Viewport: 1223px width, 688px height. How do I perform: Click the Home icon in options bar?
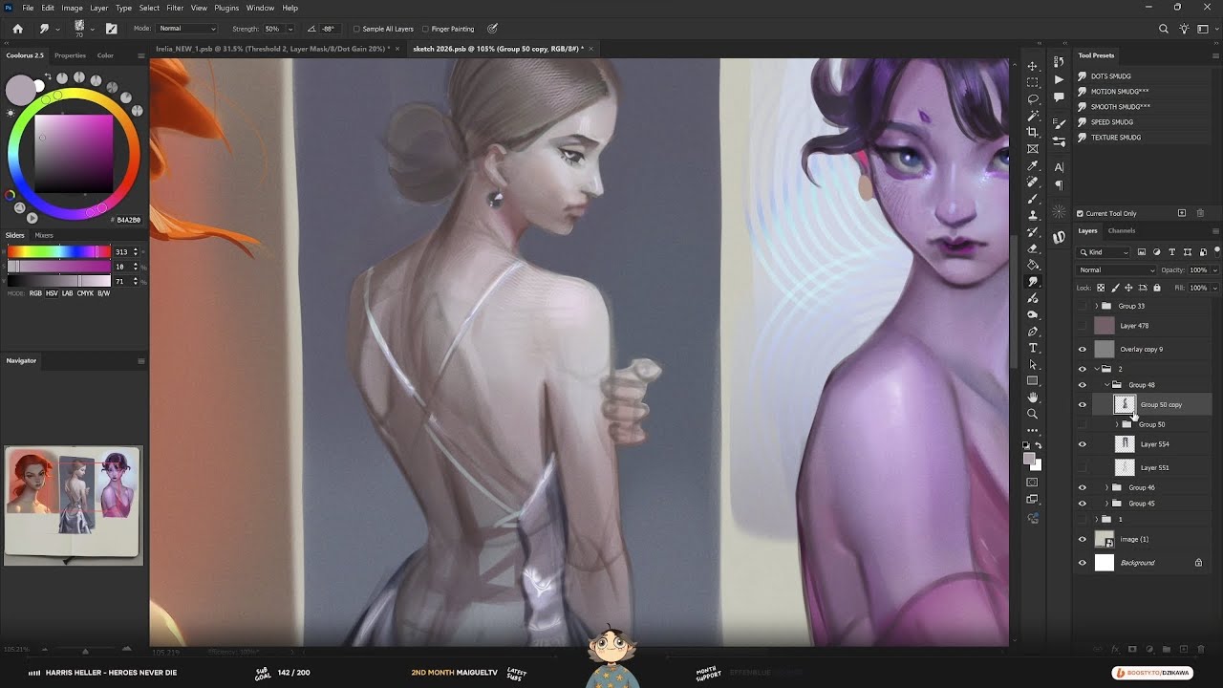pos(17,29)
